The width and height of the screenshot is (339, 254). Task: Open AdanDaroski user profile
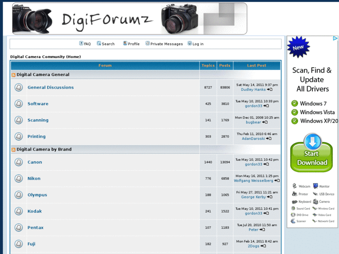(253, 138)
